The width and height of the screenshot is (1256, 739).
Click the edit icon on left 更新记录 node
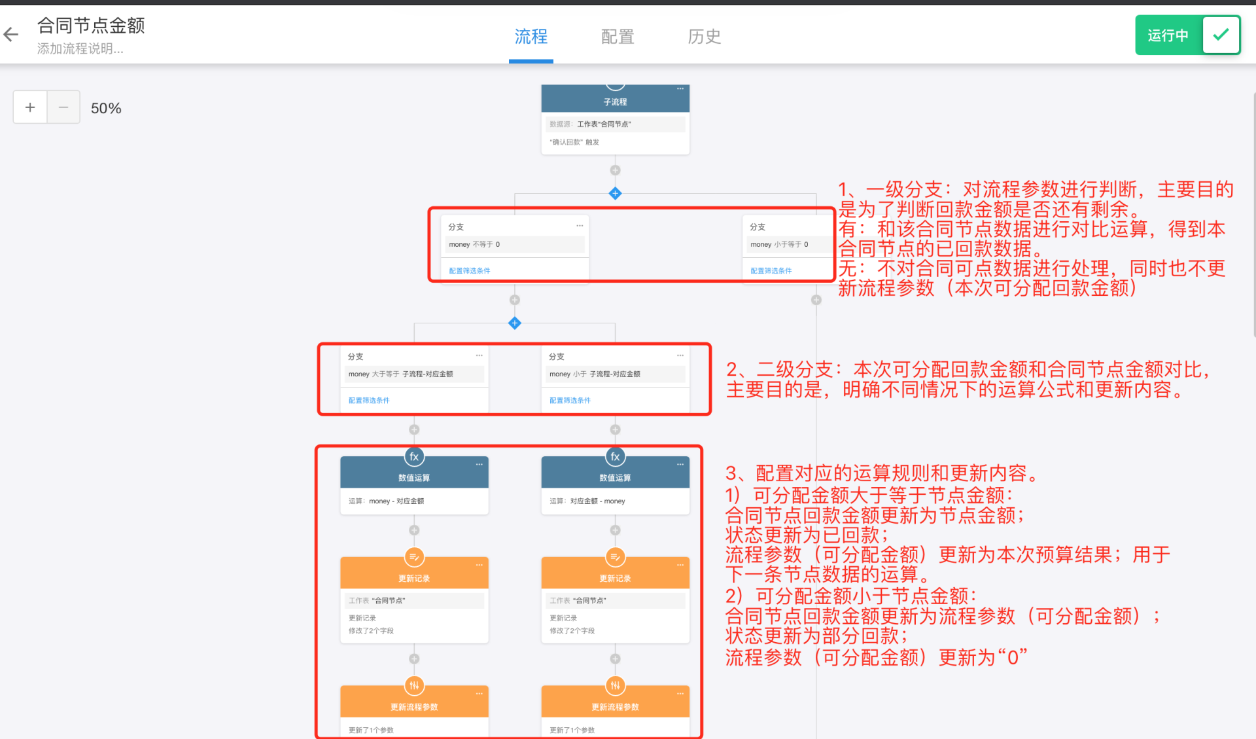click(x=414, y=557)
